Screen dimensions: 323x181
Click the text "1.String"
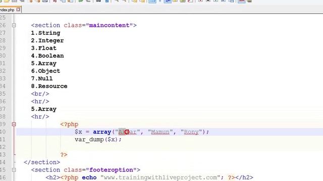[x=45, y=33]
